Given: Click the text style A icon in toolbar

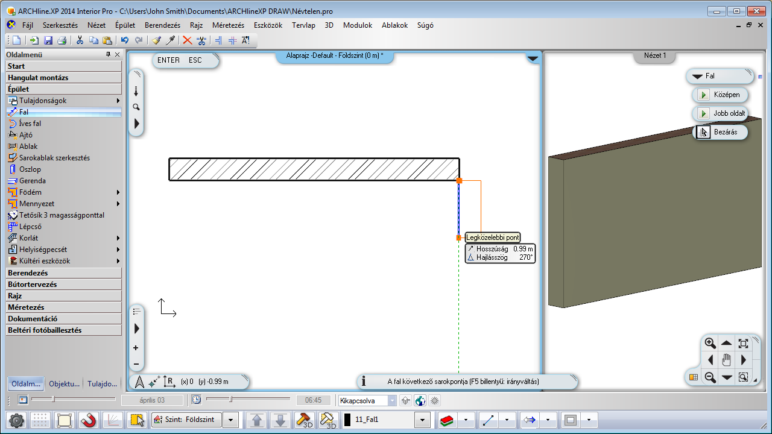Looking at the screenshot, I should click(x=245, y=40).
